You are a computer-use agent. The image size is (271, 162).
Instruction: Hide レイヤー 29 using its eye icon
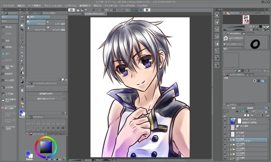[225, 134]
